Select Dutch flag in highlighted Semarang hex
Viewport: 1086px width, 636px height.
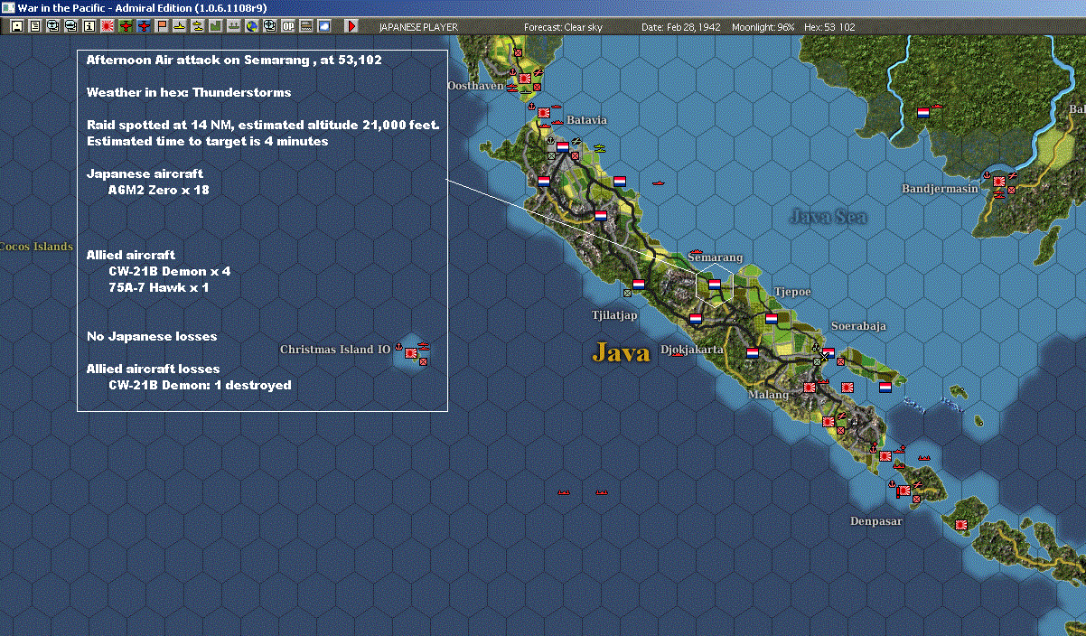click(714, 284)
